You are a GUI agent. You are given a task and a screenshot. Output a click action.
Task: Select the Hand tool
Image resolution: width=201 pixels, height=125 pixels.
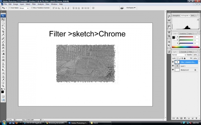pyautogui.click(x=3, y=83)
